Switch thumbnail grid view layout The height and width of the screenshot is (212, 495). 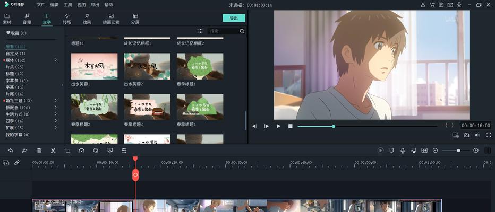[200, 31]
